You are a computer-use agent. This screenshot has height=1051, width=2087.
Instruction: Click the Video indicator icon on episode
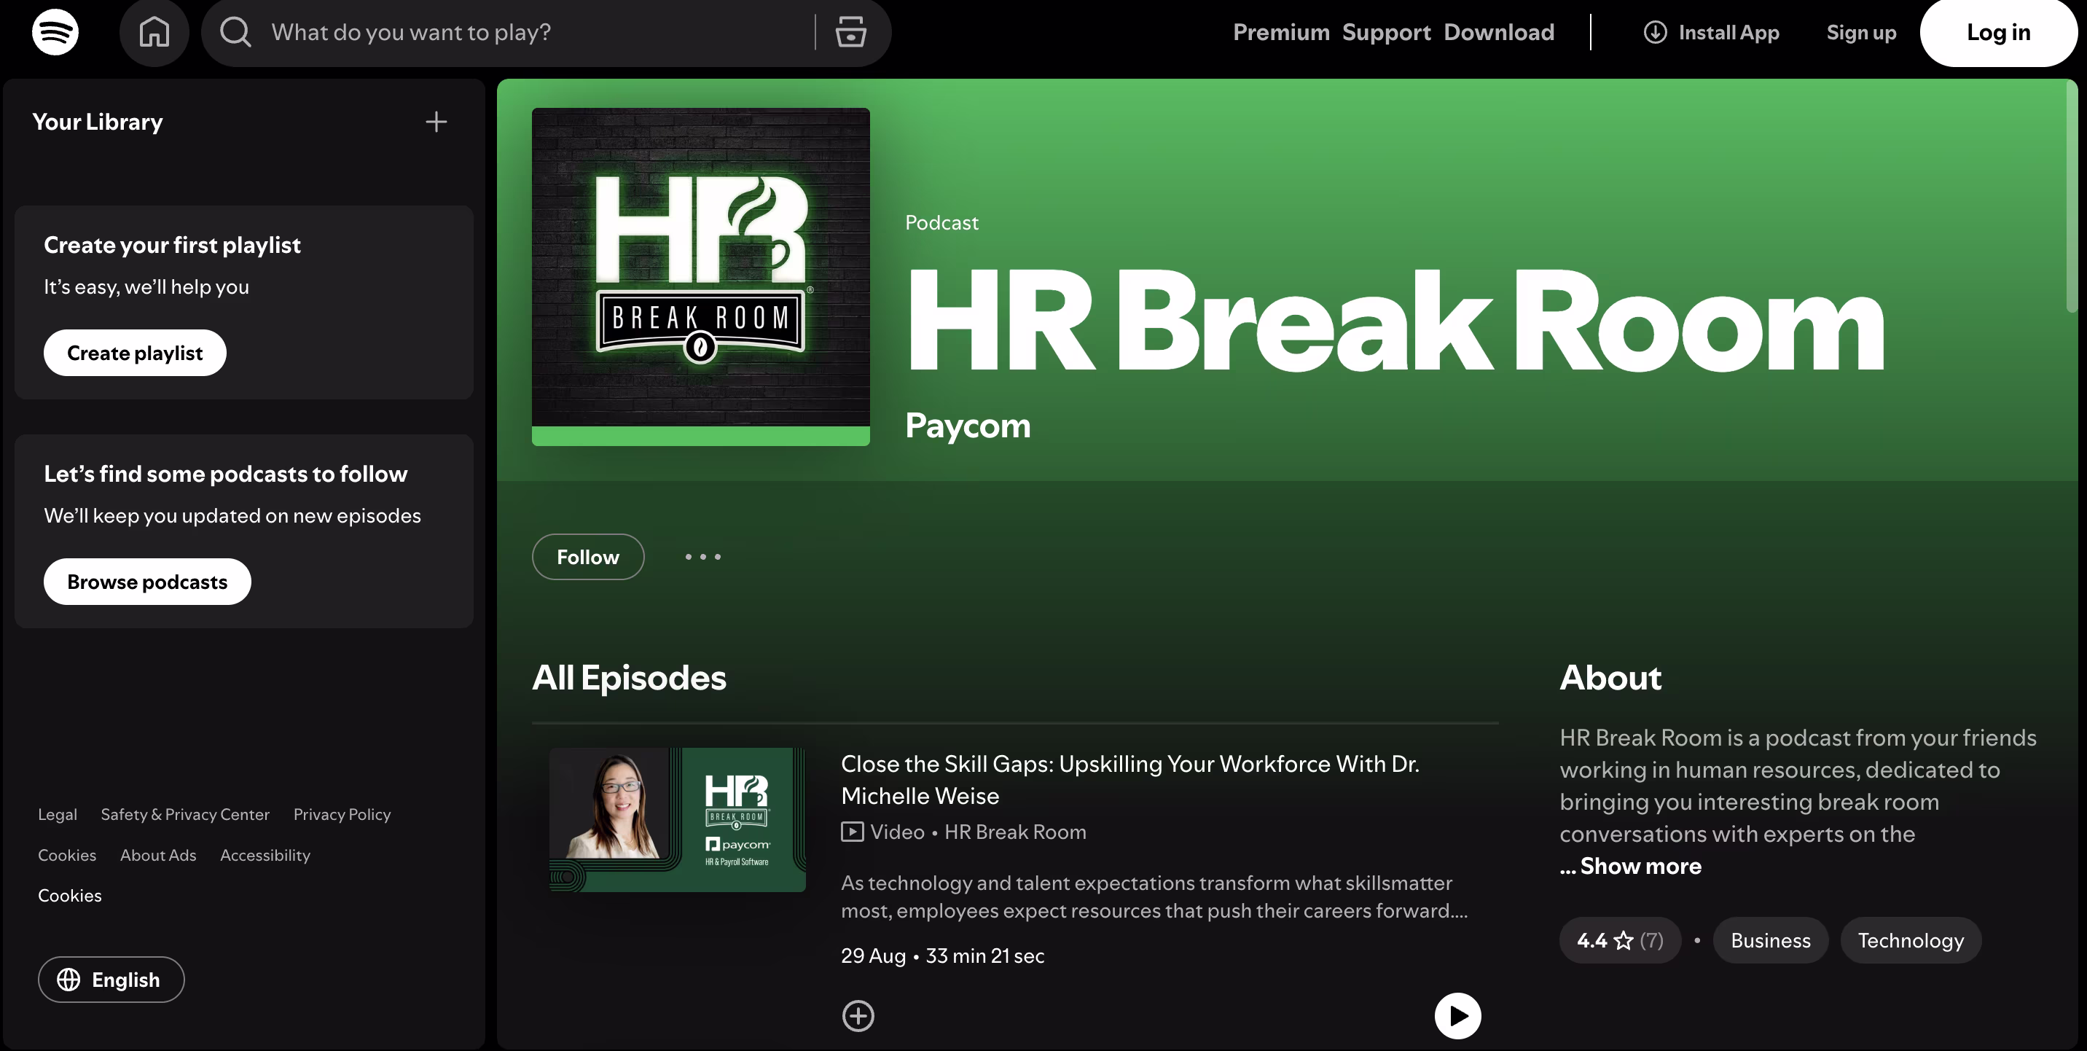(853, 832)
